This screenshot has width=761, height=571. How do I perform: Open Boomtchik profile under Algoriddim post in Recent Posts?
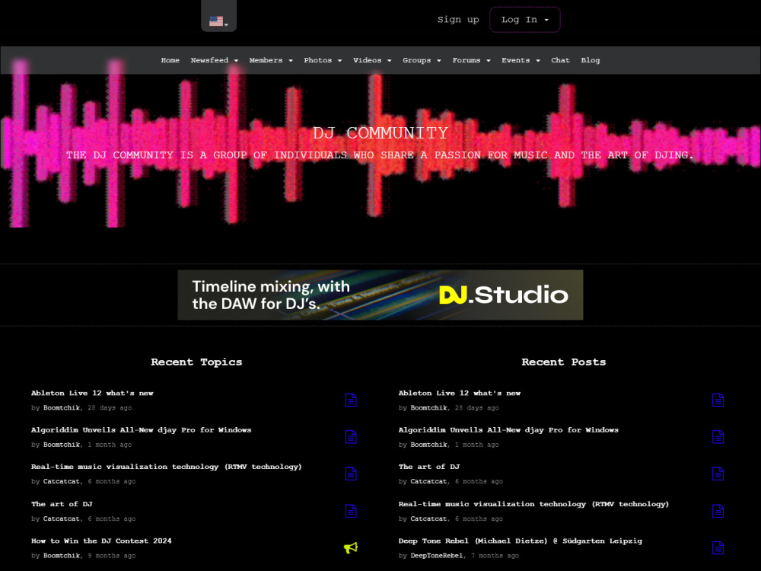coord(429,445)
